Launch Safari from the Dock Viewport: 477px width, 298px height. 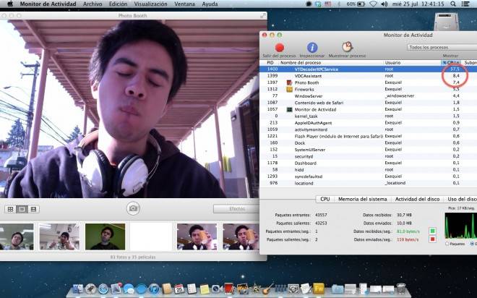[103, 289]
